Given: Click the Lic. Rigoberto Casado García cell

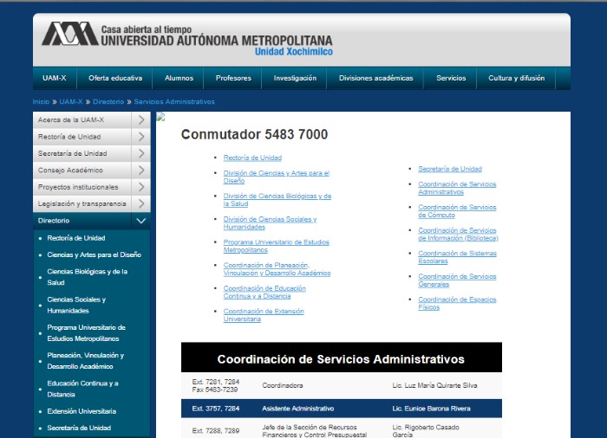Looking at the screenshot, I should coord(426,431).
